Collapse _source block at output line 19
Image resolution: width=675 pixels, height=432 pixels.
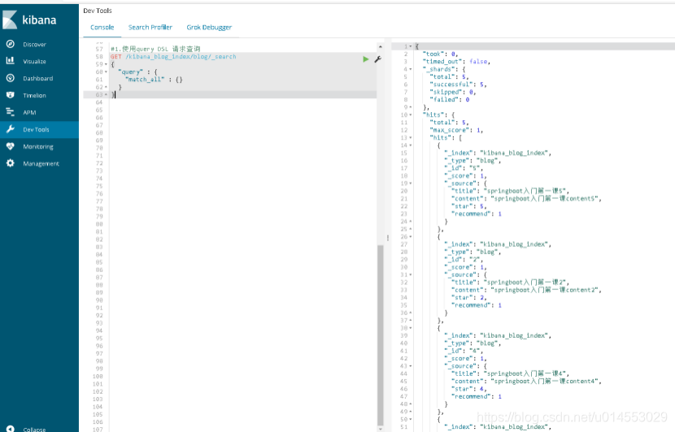point(411,184)
